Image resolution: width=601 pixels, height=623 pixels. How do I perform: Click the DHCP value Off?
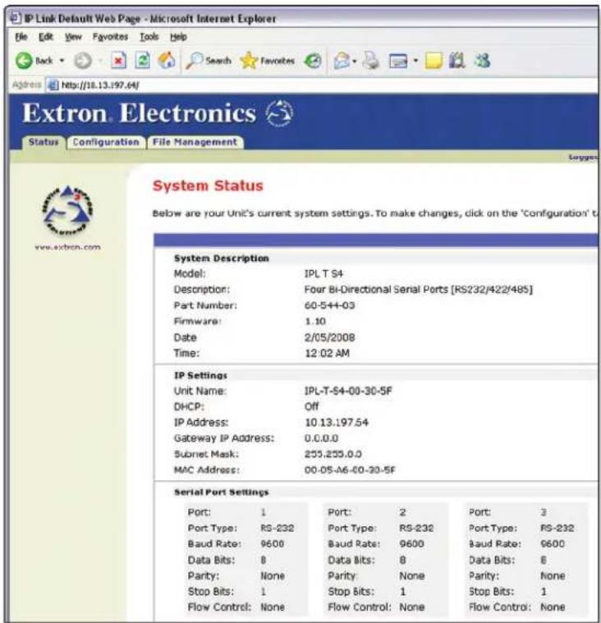(312, 406)
